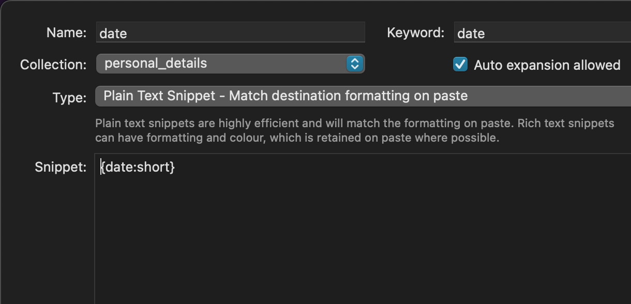Click into the Name text field

(x=230, y=33)
